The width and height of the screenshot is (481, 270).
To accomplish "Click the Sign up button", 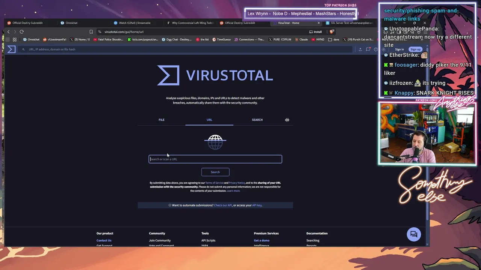I will (415, 49).
